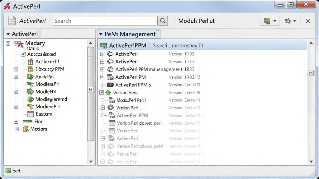Expand the AvcıyPer. node
The image size is (319, 179).
click(16, 77)
